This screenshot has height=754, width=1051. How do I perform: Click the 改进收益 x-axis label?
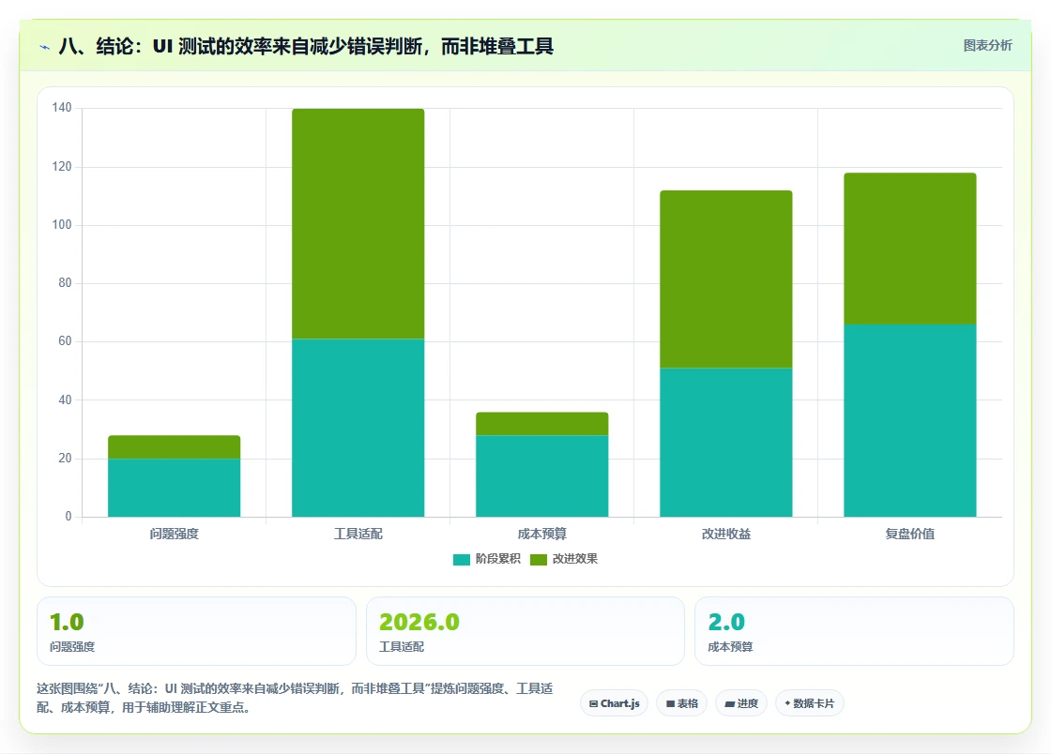pyautogui.click(x=726, y=534)
